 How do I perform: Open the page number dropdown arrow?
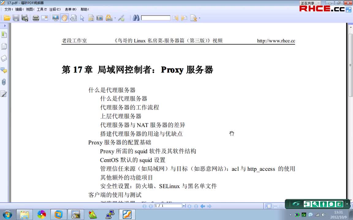pos(184,206)
